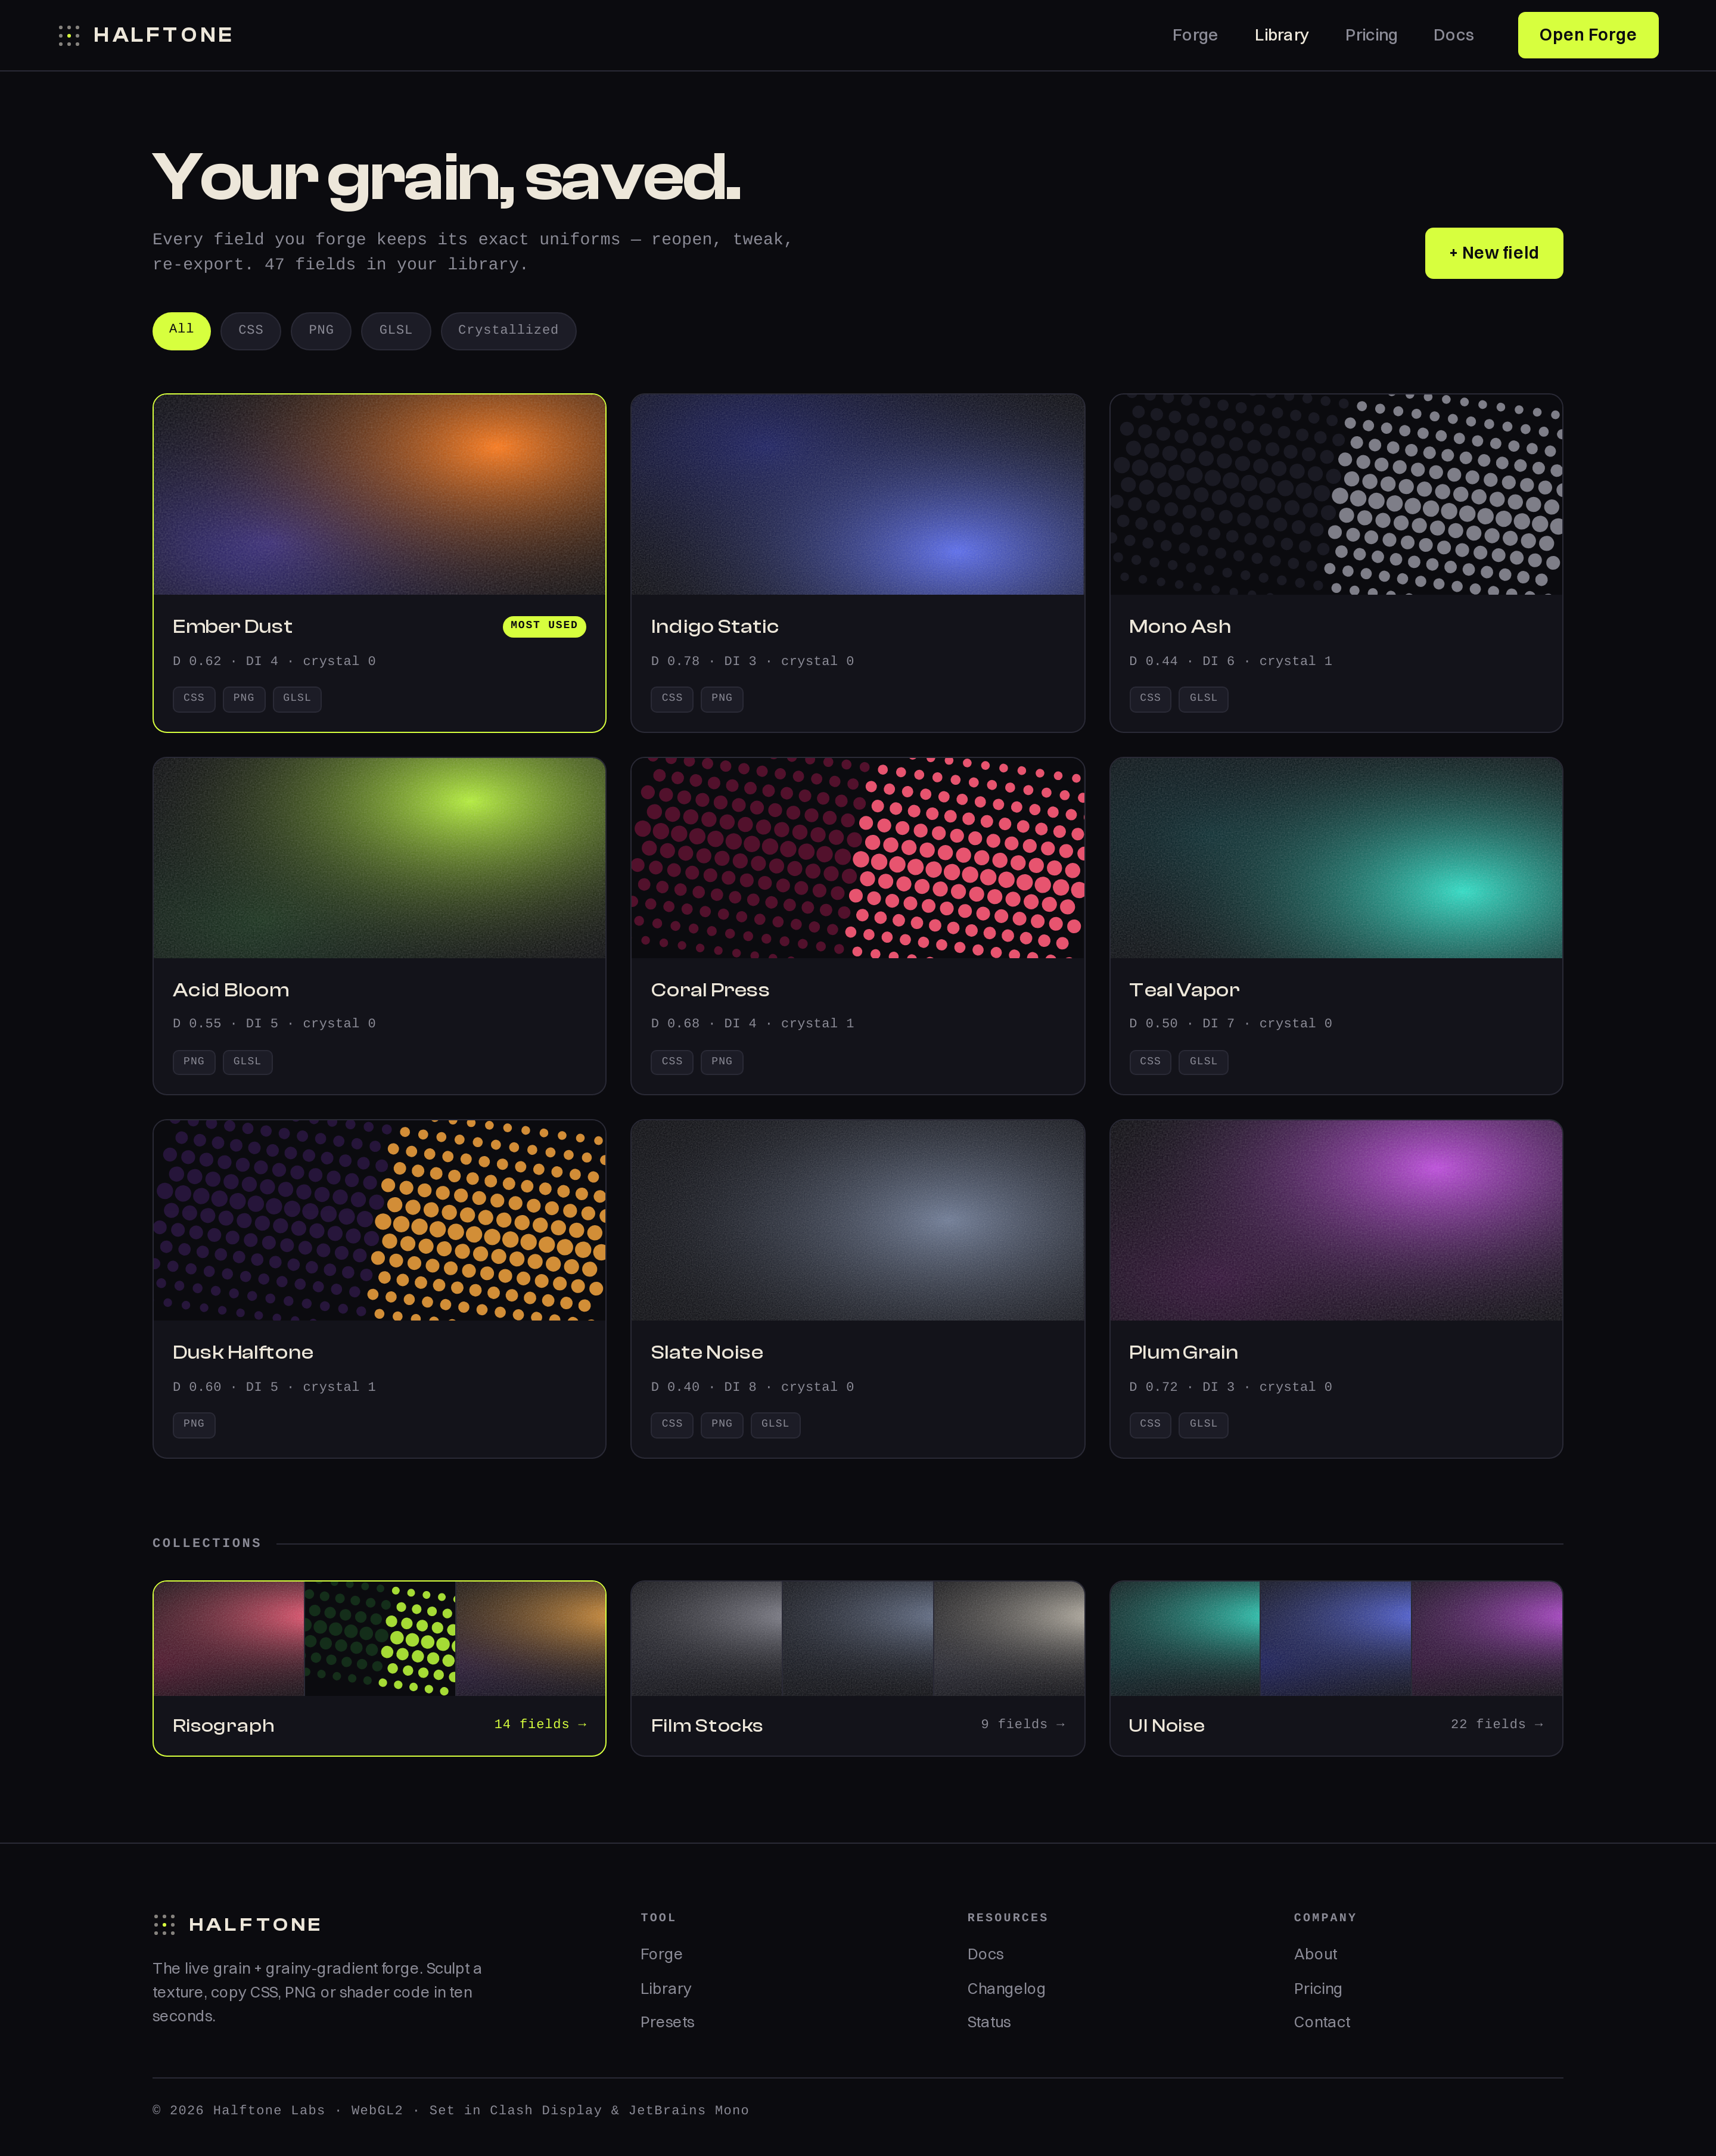The height and width of the screenshot is (2156, 1716).
Task: Select the PNG filter chip
Action: coord(321,331)
